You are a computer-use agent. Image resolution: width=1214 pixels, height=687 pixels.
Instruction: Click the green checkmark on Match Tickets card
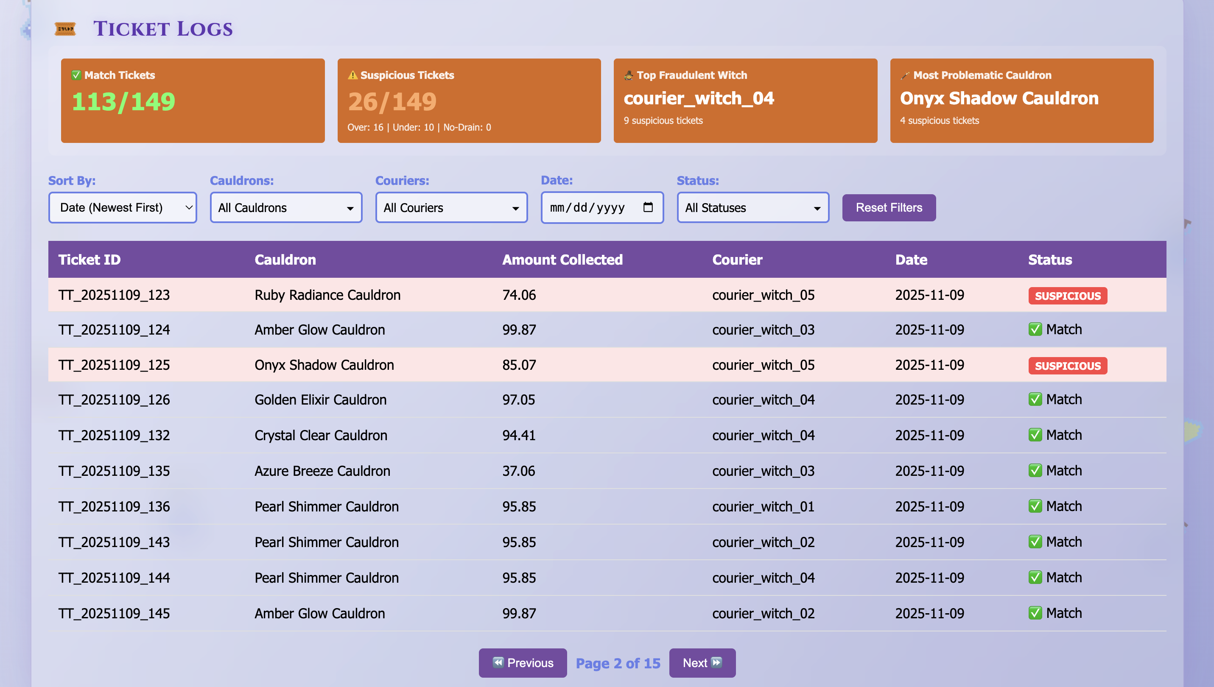click(x=76, y=75)
